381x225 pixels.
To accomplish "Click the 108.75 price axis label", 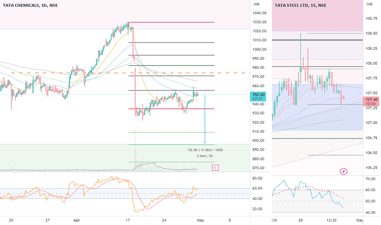I will (371, 18).
